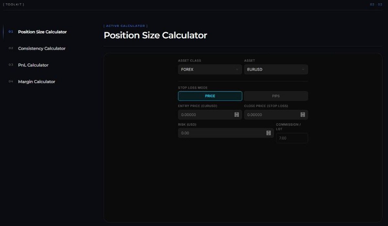Image resolution: width=388 pixels, height=226 pixels.
Task: Click the STOP LOSS MODE label
Action: (x=193, y=88)
